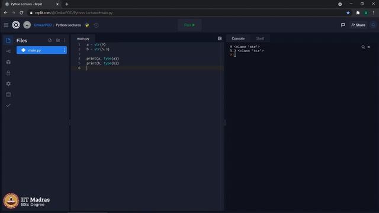Switch to the Console tab
Viewport: 379px width, 213px height.
[x=238, y=38]
